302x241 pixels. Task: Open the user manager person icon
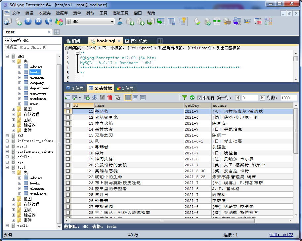(120, 21)
